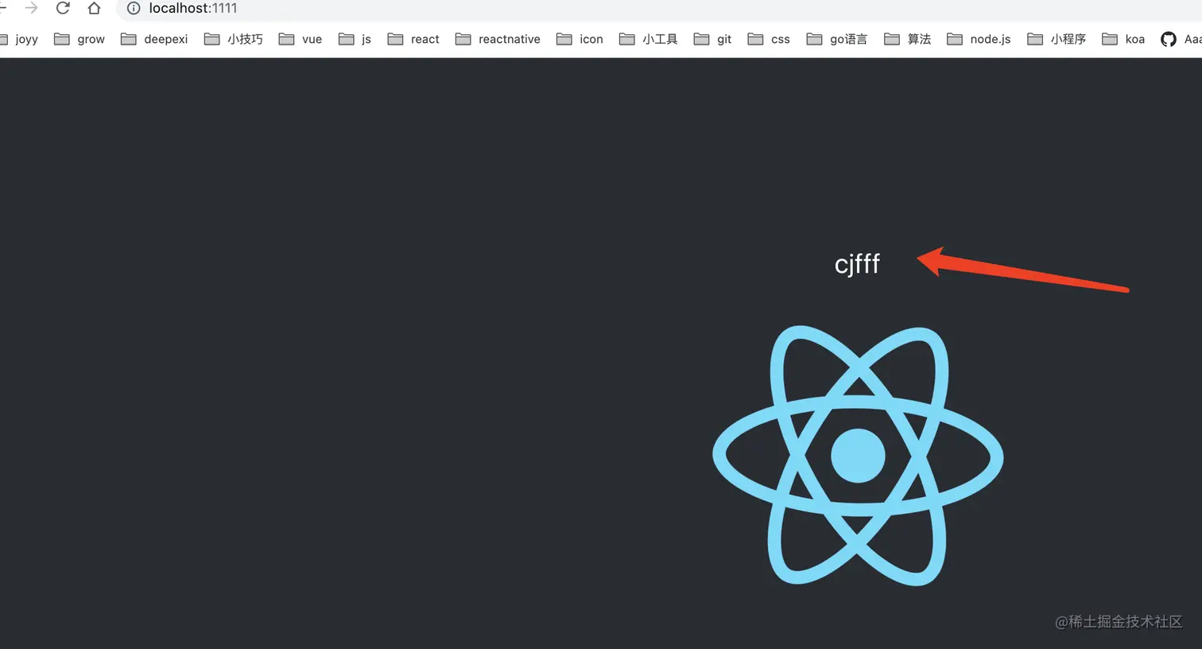Open the node.js bookmarks folder
Screen dimensions: 1202x649
(979, 39)
